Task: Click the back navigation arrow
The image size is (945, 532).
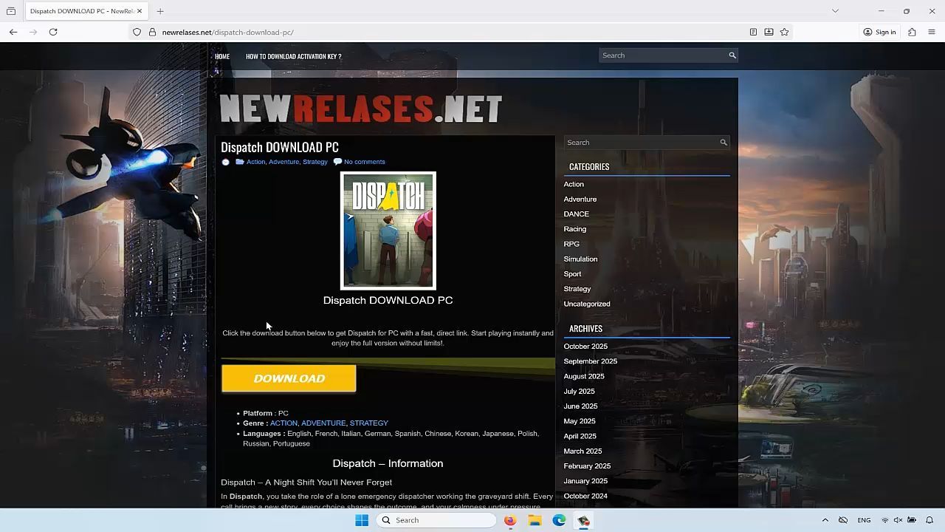Action: click(13, 32)
